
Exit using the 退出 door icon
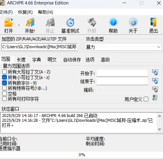154,23
